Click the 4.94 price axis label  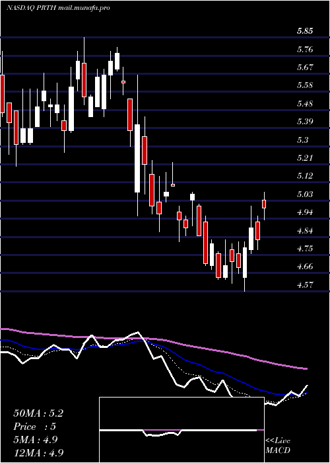point(305,212)
